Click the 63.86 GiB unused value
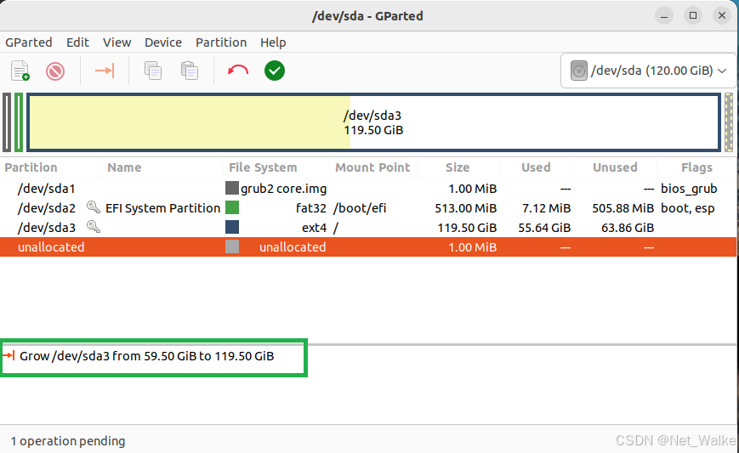 click(628, 228)
